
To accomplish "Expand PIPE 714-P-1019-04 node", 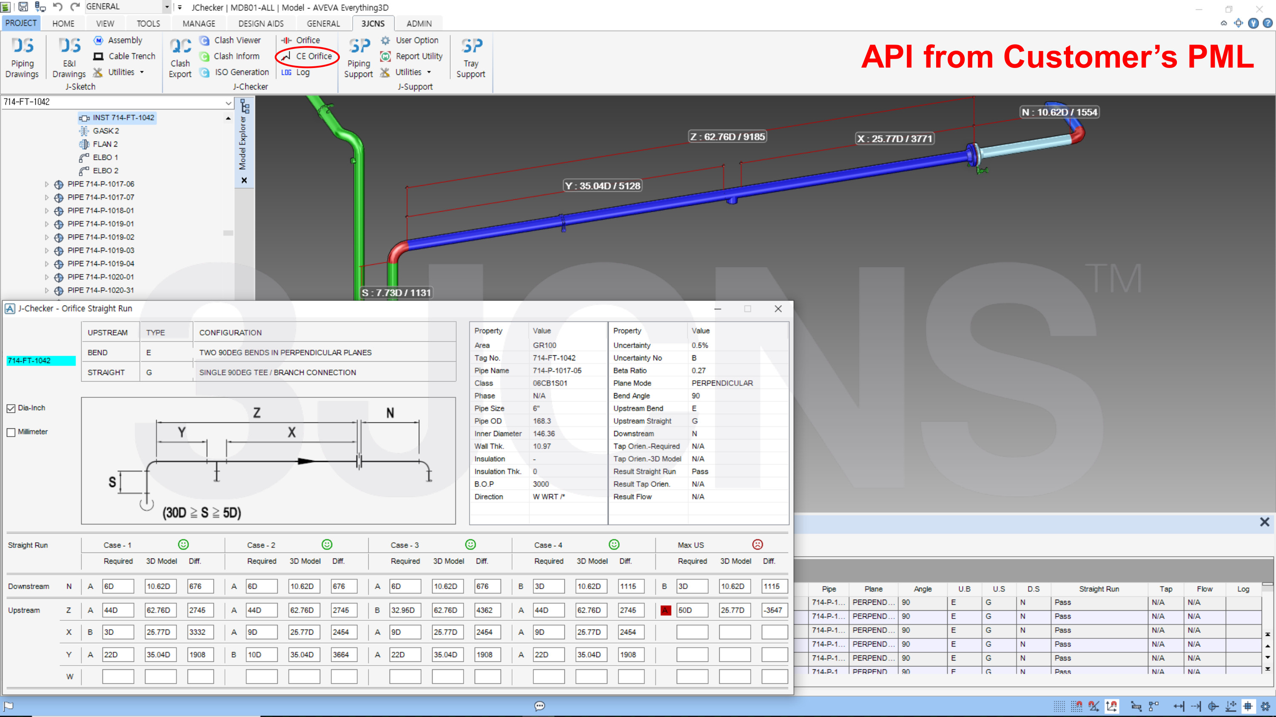I will [46, 264].
